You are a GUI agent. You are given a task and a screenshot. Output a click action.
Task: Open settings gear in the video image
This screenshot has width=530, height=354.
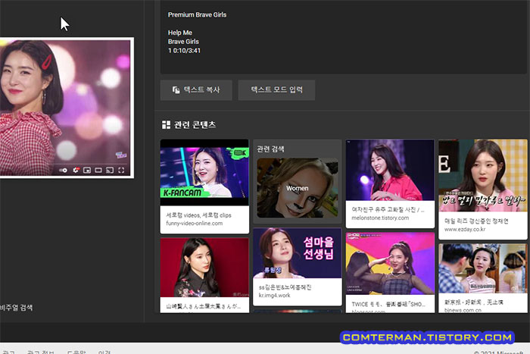(76, 170)
